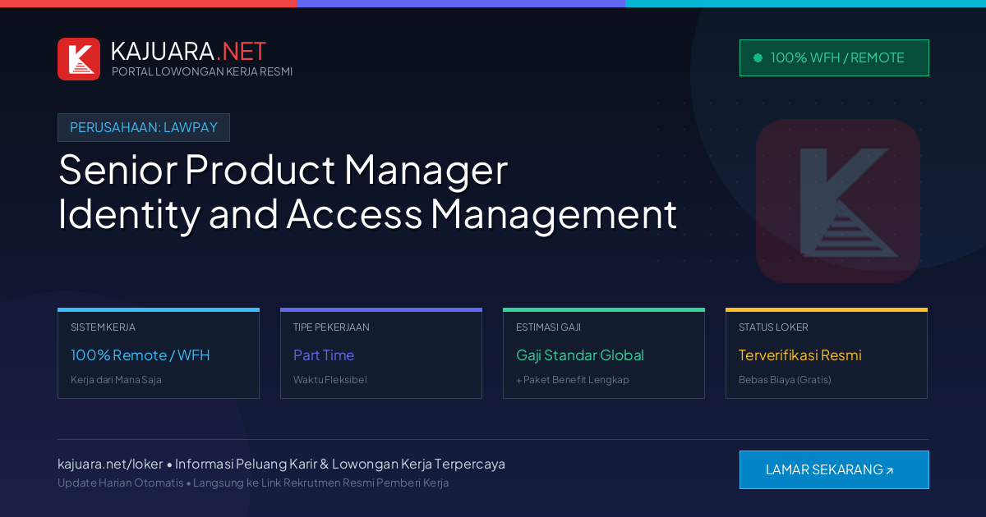This screenshot has width=986, height=517.
Task: Click the 100% WFH / REMOTE badge
Action: tap(834, 58)
